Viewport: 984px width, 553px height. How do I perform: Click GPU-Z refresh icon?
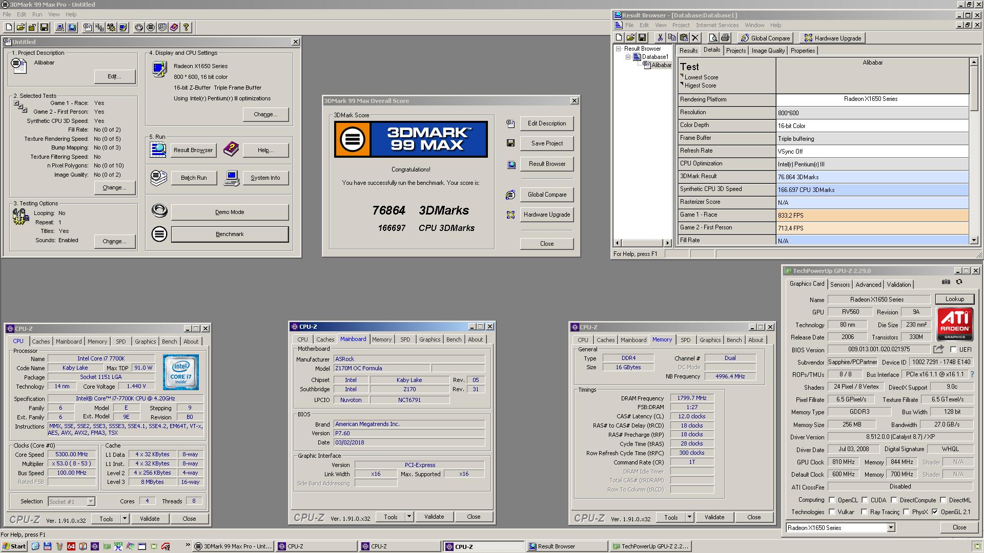[x=959, y=282]
